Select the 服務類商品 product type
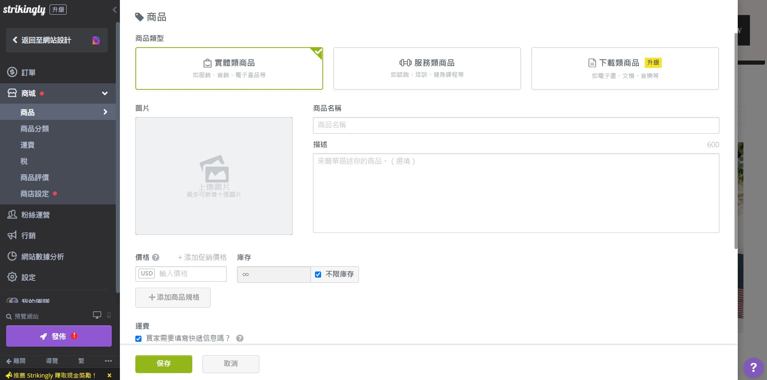The image size is (767, 380). tap(426, 68)
